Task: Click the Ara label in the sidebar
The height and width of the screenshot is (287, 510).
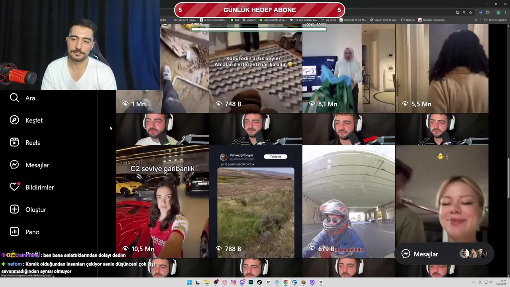Action: tap(30, 98)
